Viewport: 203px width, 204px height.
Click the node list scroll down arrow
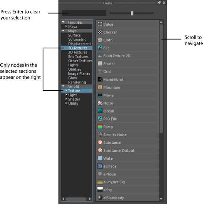[161, 199]
